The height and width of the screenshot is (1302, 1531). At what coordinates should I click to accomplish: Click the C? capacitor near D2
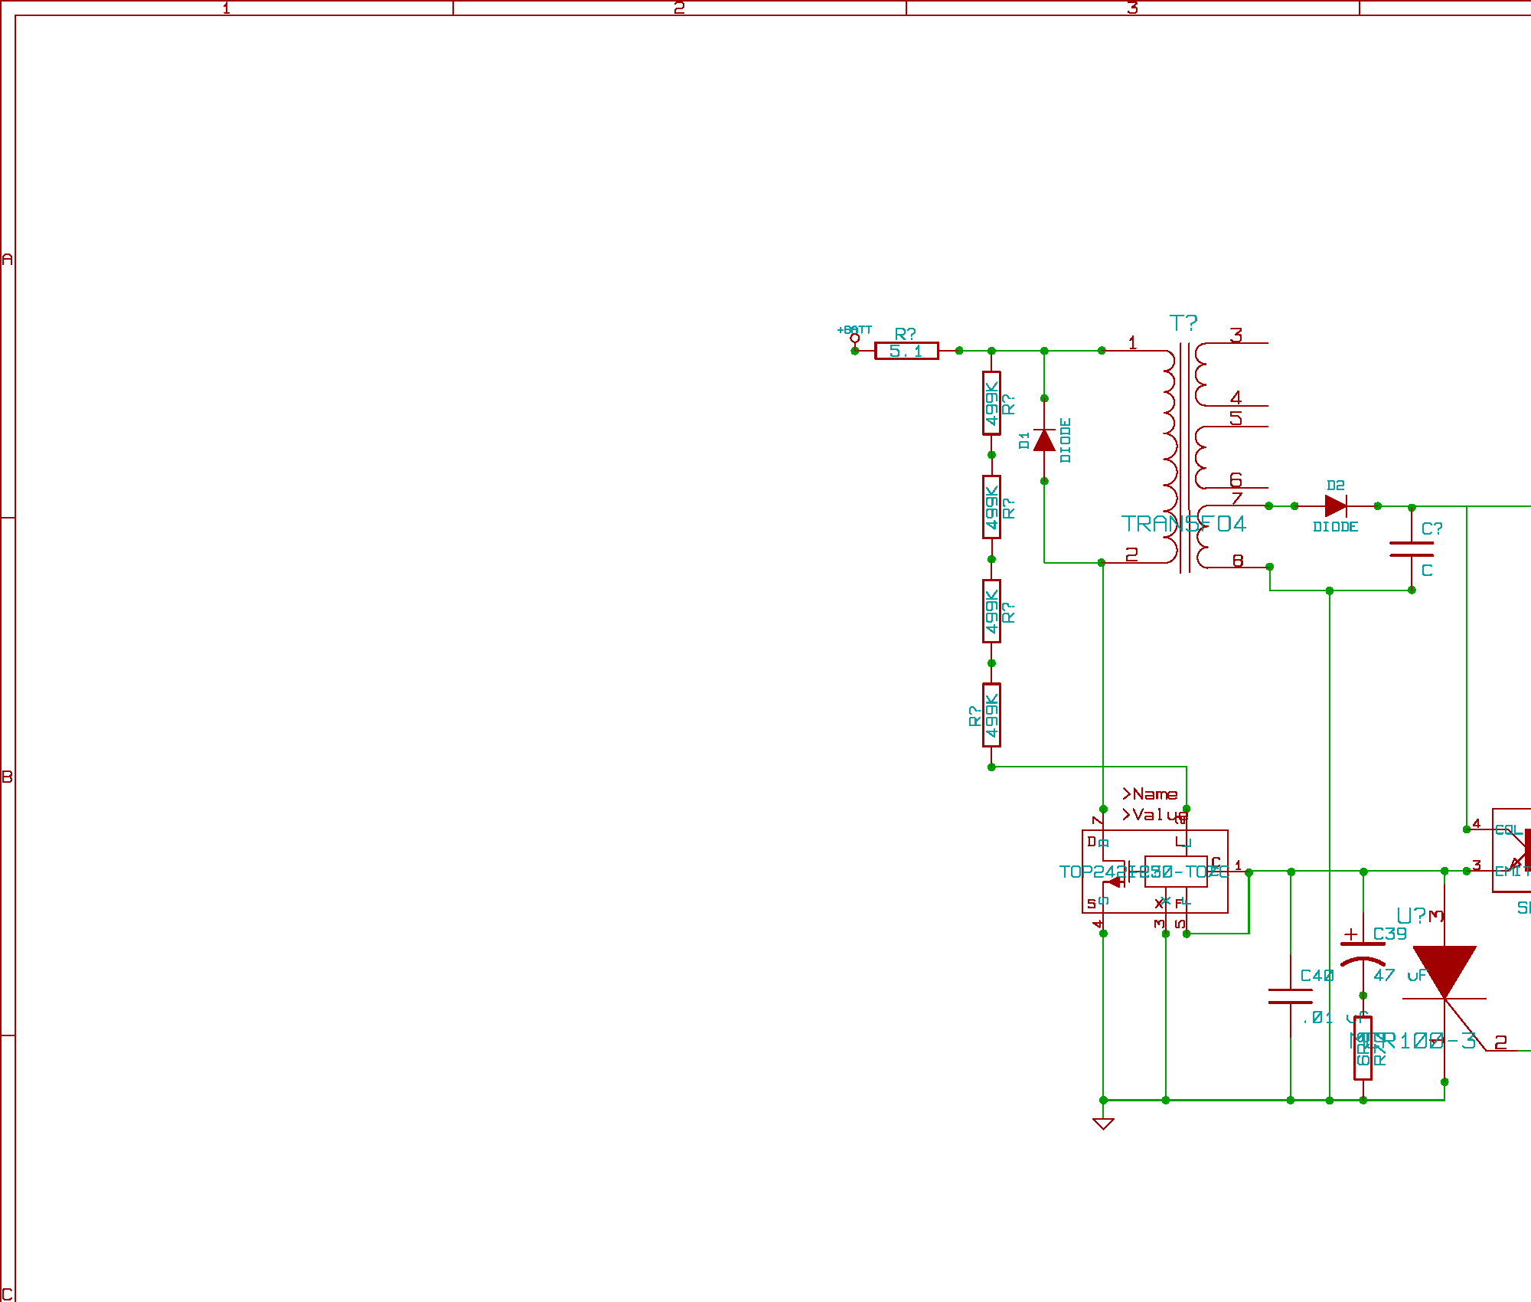coord(1412,548)
